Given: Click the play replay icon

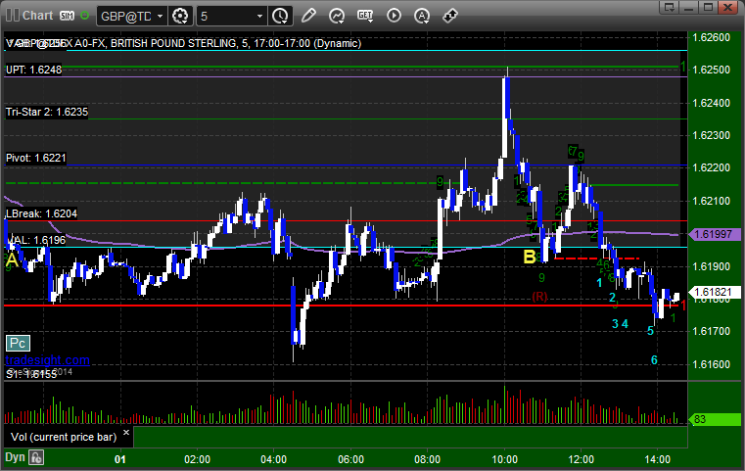Looking at the screenshot, I should pos(394,16).
